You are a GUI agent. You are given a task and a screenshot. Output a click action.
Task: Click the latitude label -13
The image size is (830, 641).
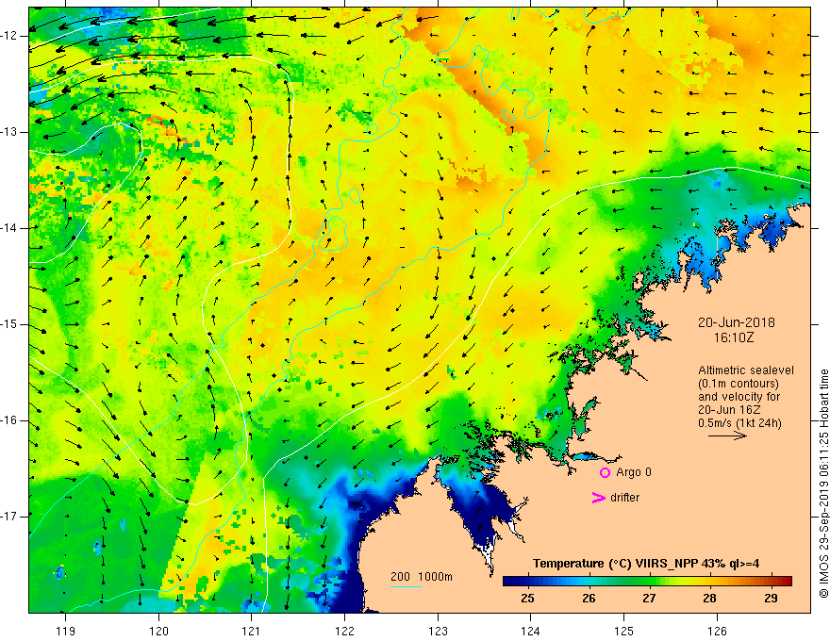point(9,132)
